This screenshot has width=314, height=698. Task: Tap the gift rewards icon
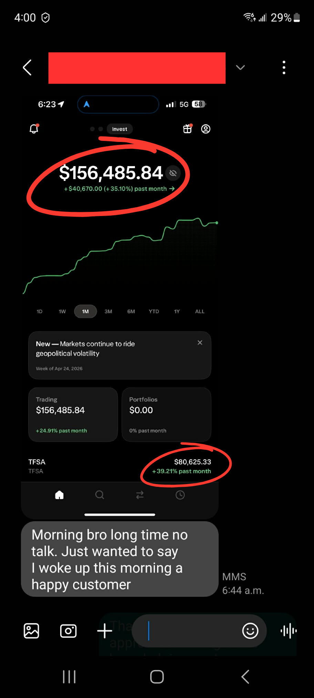tap(188, 129)
